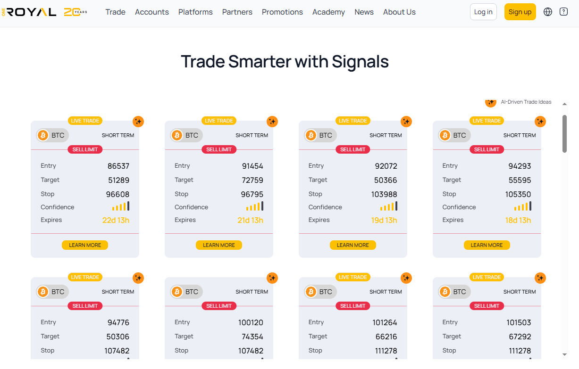Click Bitcoin icon on the 91454 entry card
The height and width of the screenshot is (369, 579).
[177, 135]
